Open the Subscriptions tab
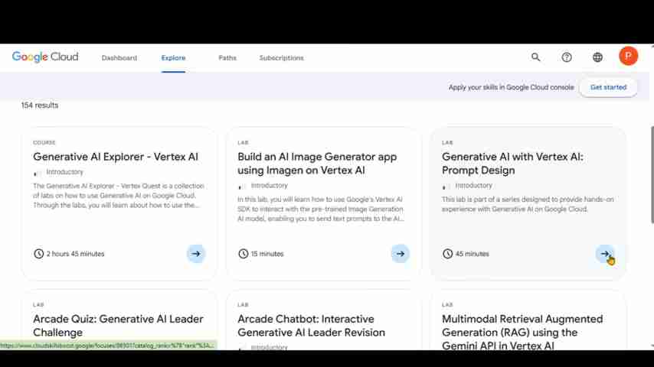Viewport: 654px width, 367px height. (281, 58)
